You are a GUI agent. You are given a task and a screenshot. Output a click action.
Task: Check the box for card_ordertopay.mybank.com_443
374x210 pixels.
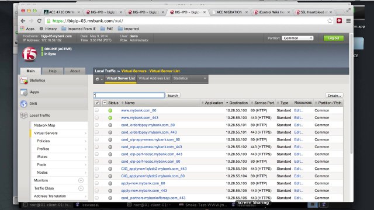(96, 132)
